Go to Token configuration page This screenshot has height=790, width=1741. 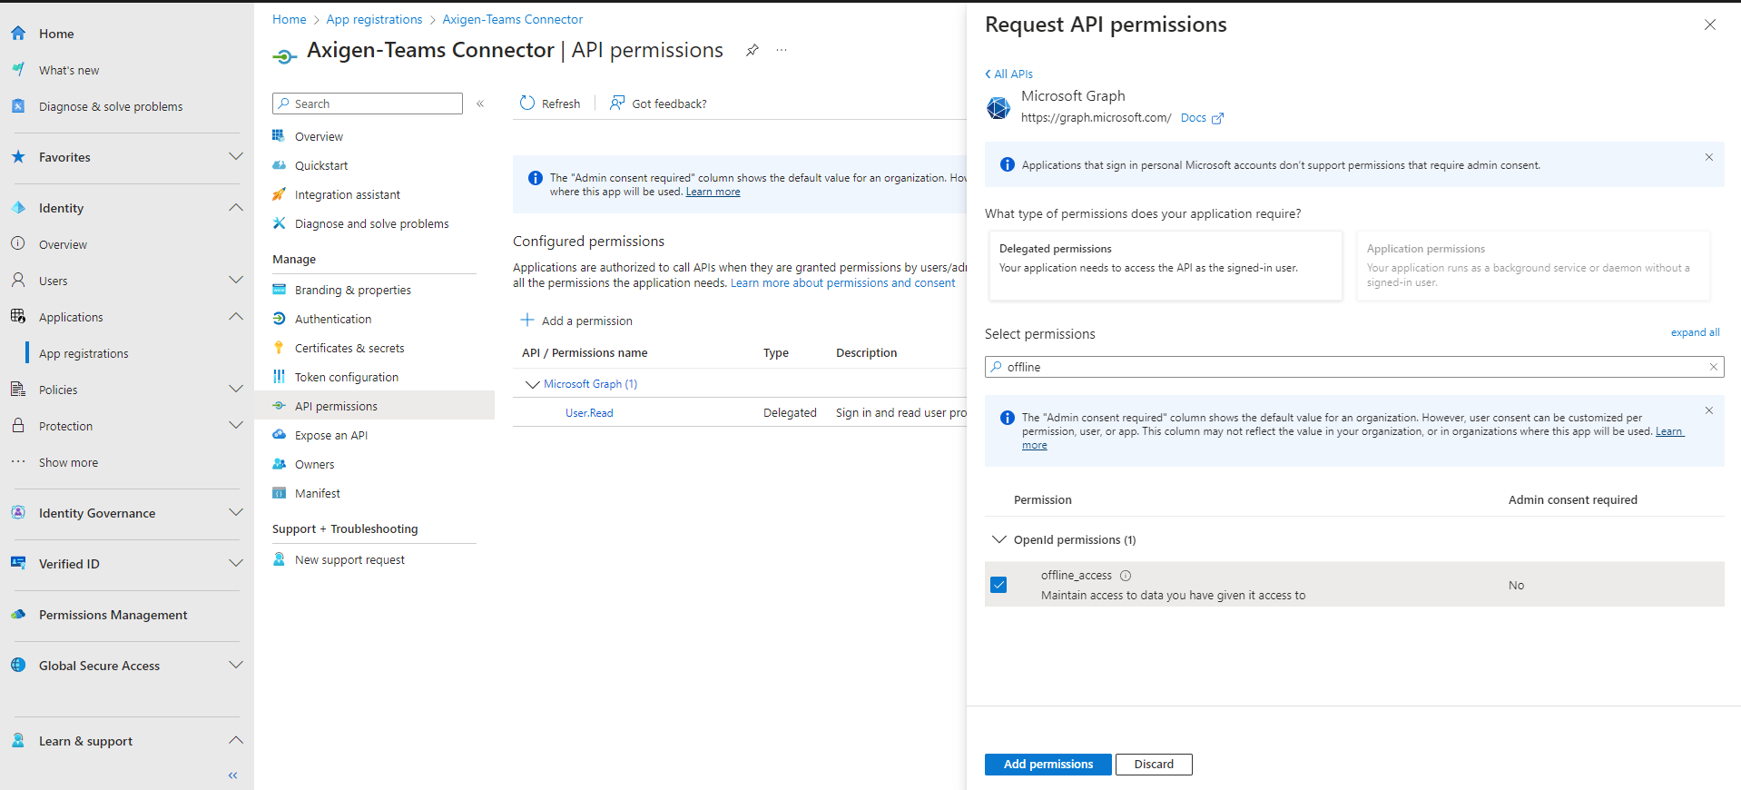tap(346, 377)
